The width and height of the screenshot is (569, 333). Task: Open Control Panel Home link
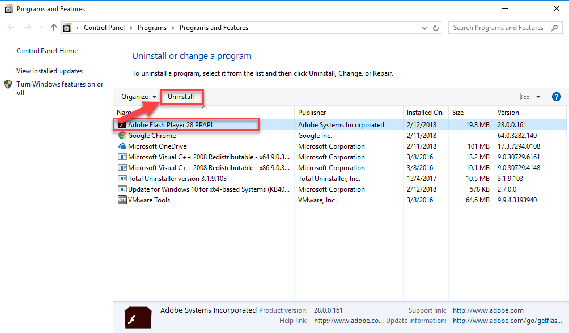47,51
